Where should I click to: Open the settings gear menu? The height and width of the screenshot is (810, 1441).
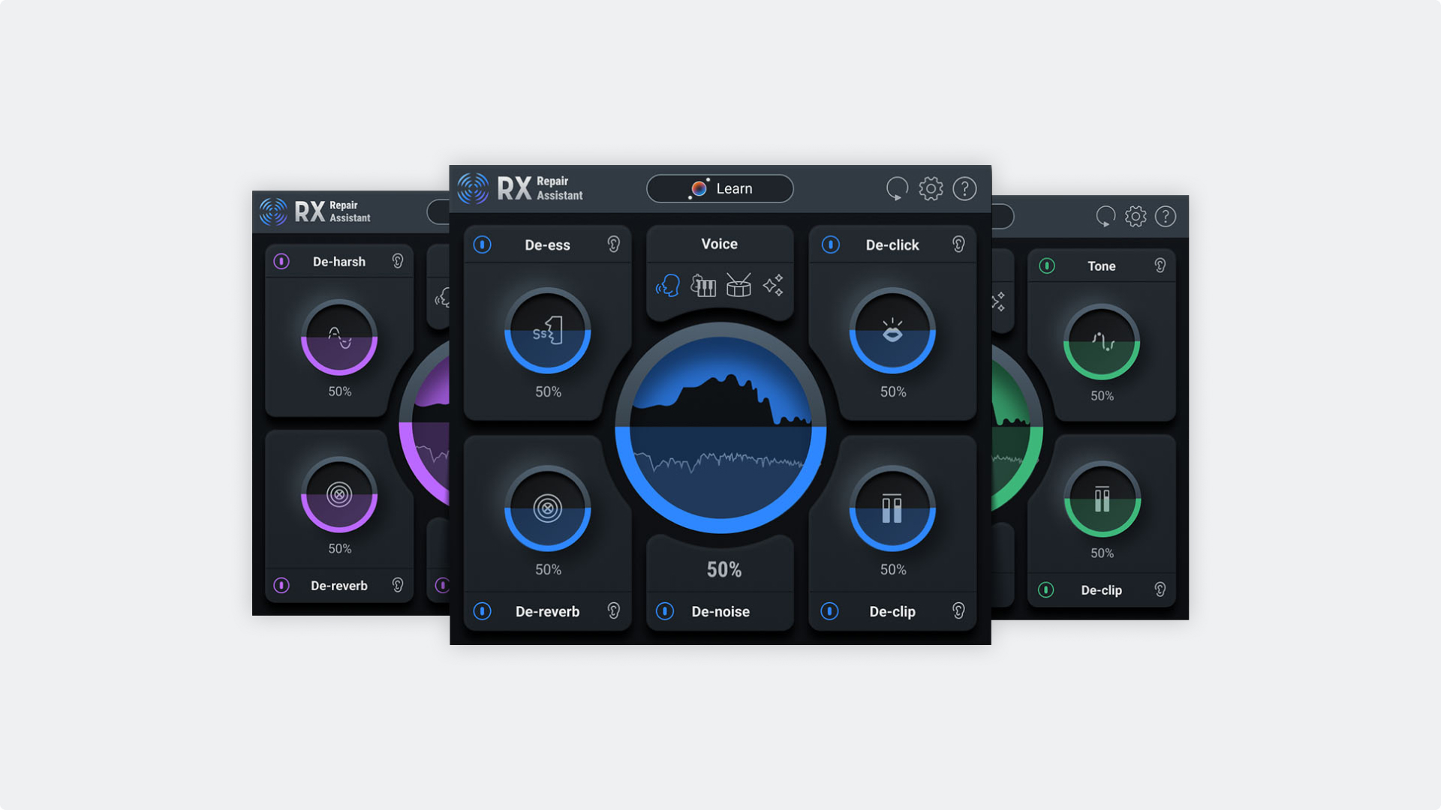931,188
